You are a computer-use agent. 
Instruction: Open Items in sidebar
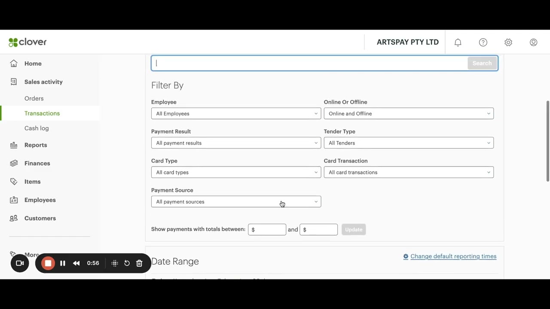tap(33, 182)
